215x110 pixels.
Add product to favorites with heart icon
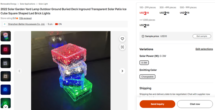[122, 39]
